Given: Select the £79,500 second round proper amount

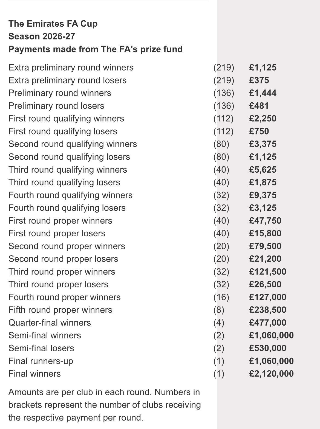Looking at the screenshot, I should (x=265, y=246).
